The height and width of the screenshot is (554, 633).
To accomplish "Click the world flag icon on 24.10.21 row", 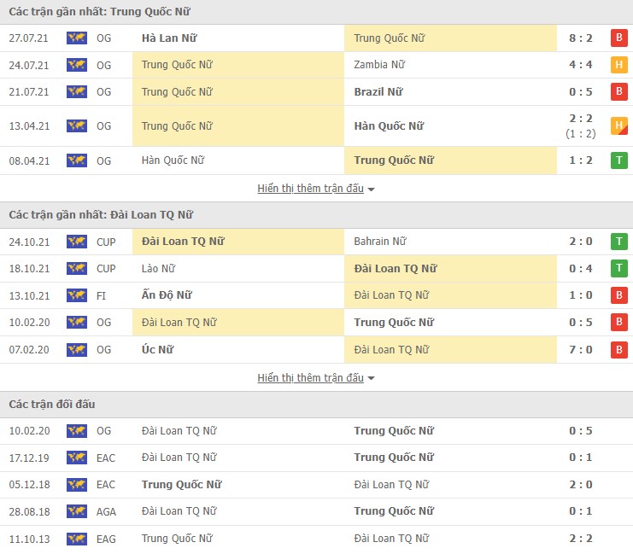I will click(77, 242).
